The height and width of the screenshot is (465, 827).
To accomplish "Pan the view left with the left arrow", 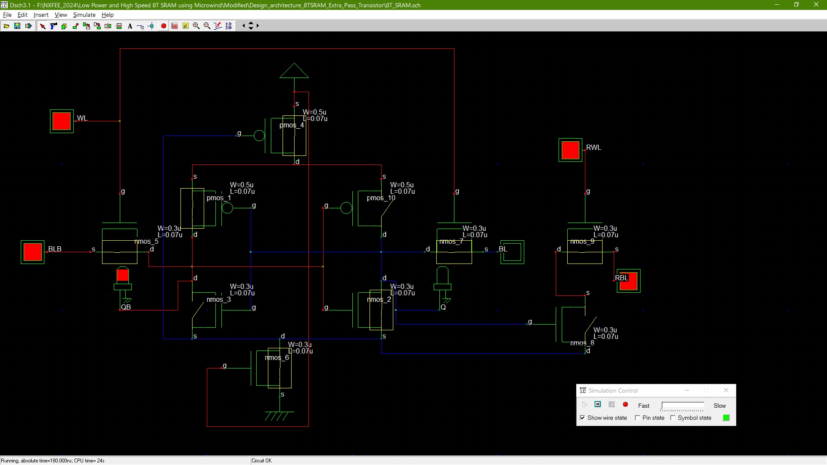I will (x=244, y=26).
